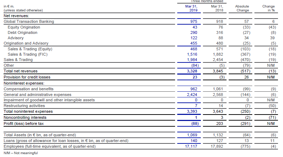Viewport: 283px width, 157px height.
Task: Select the 'Change in %' column header
Action: (x=269, y=8)
